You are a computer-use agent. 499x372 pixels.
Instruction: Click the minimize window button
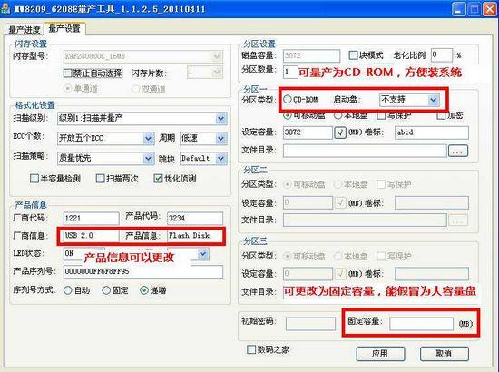458,9
